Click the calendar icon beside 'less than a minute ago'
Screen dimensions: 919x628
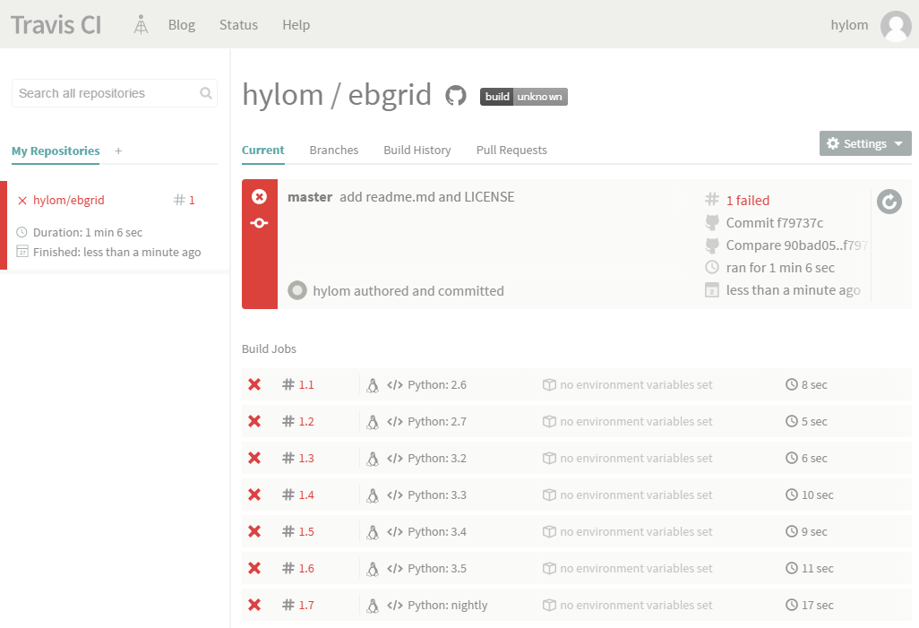coord(711,290)
